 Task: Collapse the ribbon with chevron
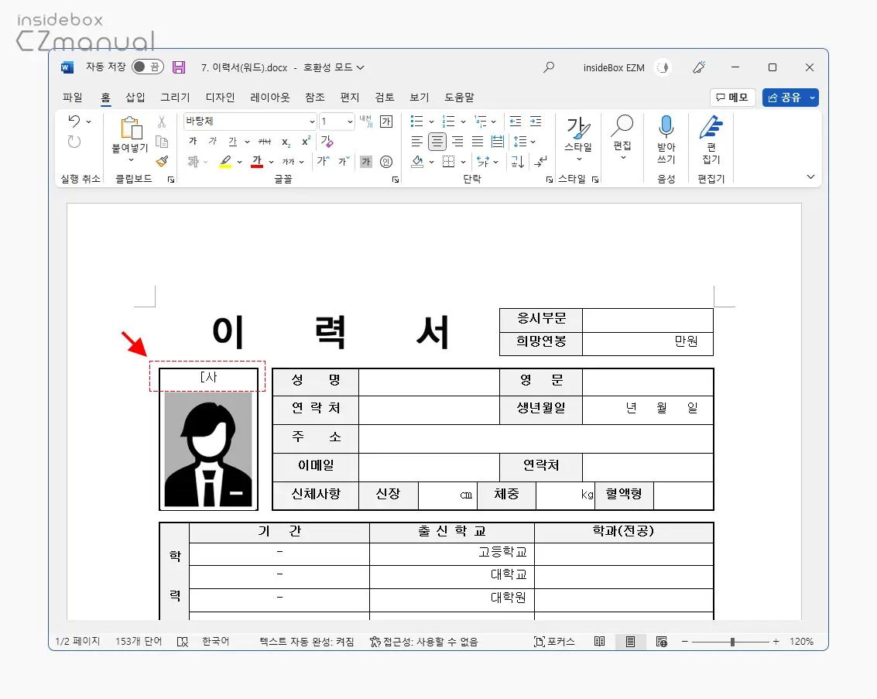[810, 176]
